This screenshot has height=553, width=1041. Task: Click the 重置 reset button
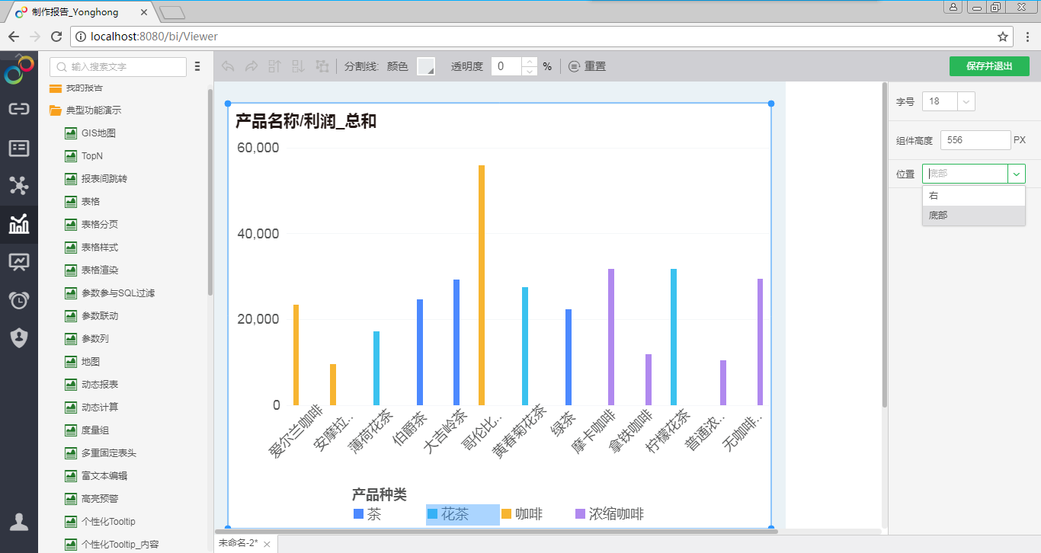(587, 67)
